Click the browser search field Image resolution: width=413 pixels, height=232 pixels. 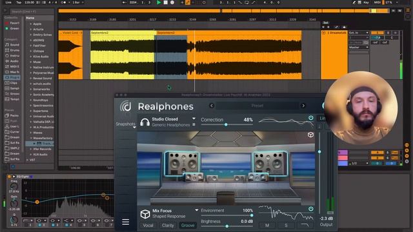coord(32,12)
